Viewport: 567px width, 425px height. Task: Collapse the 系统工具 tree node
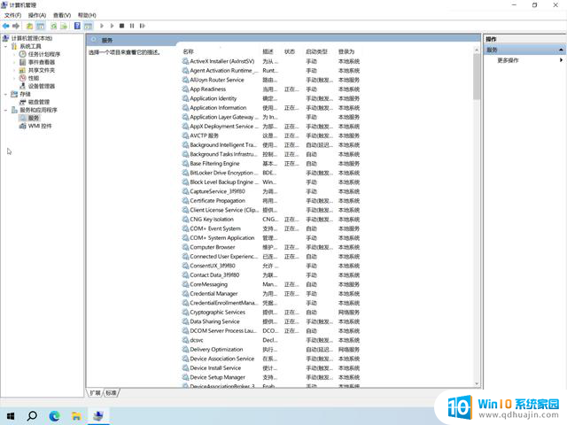[5, 47]
